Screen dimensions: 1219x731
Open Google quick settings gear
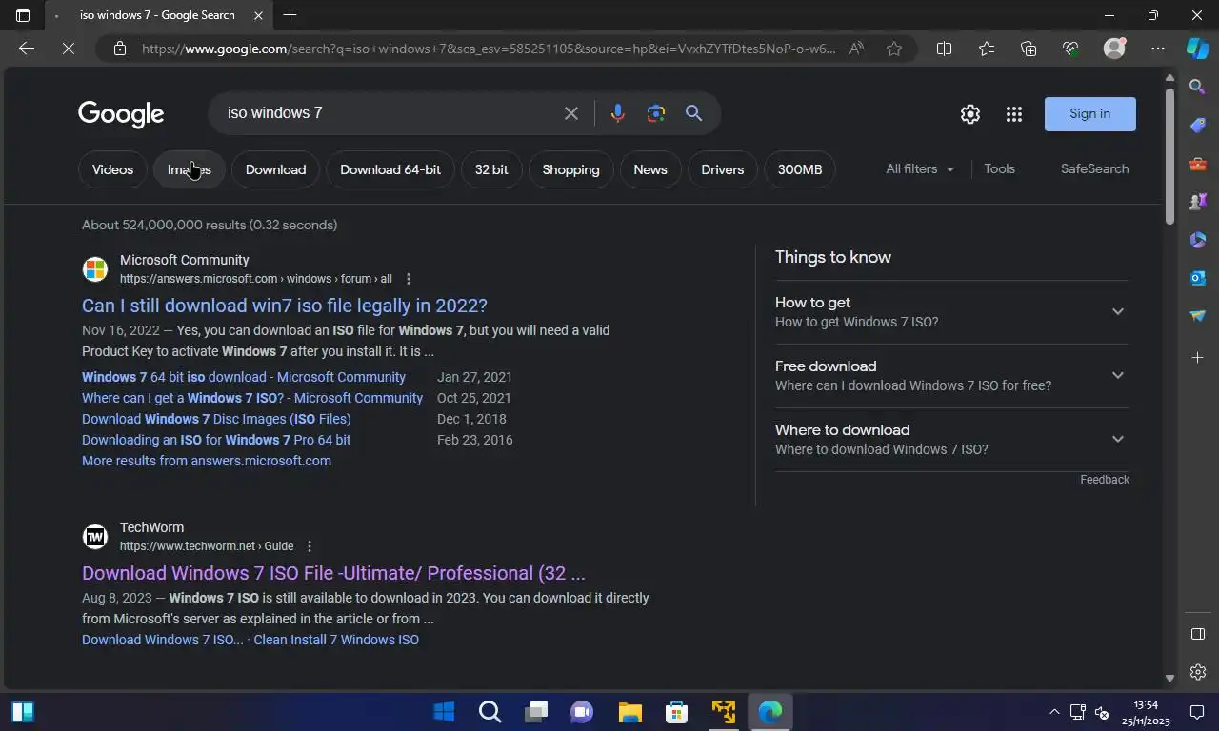pyautogui.click(x=970, y=114)
